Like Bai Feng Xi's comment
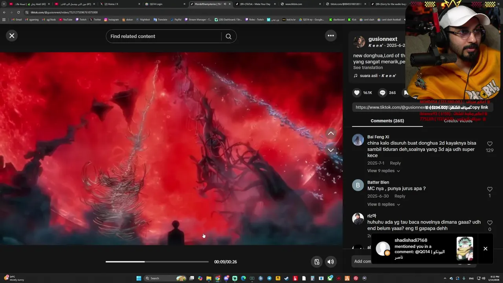The width and height of the screenshot is (503, 283). 490,144
